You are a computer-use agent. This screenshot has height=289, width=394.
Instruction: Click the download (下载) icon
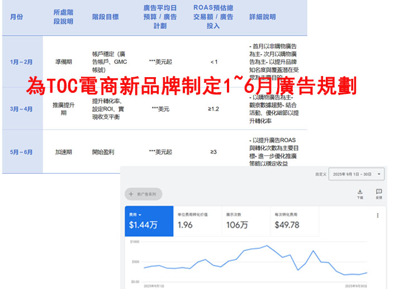(x=359, y=192)
